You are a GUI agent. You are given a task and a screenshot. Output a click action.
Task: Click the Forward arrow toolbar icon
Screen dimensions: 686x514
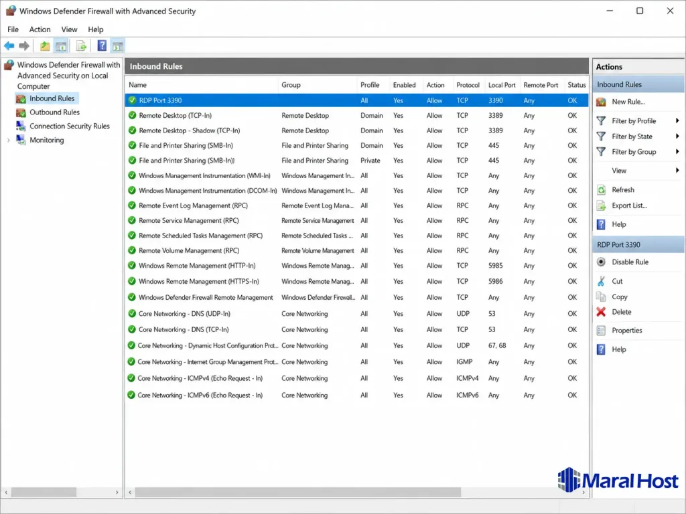pos(25,46)
